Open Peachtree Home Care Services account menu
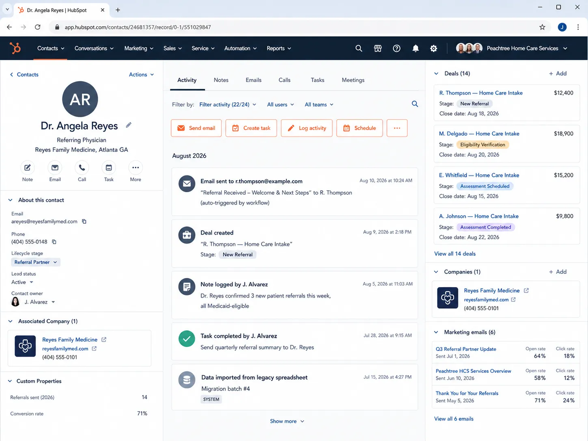This screenshot has width=588, height=441. pos(512,48)
